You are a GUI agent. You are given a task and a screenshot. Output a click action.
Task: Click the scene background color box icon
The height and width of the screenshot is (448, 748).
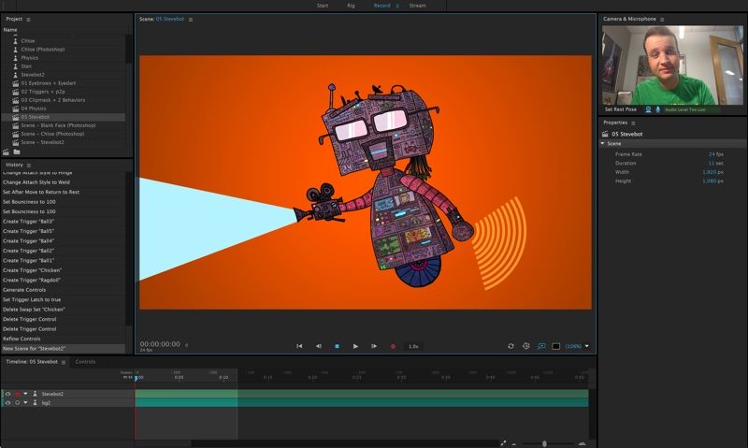click(555, 346)
